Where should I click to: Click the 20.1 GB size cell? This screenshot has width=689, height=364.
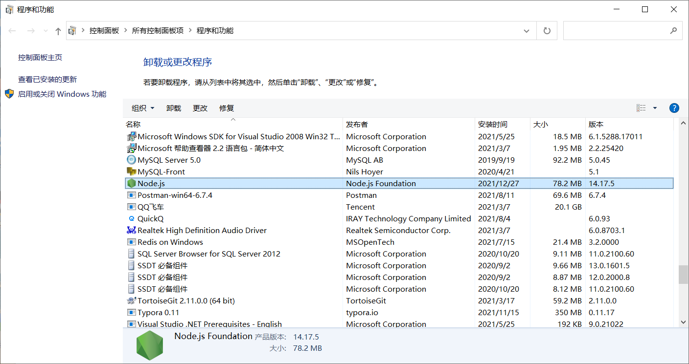coord(568,207)
